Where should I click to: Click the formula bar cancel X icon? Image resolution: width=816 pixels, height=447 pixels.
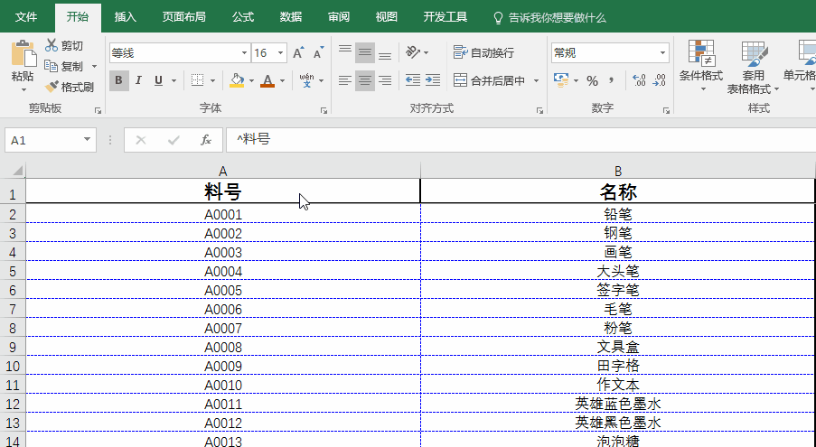coord(140,140)
